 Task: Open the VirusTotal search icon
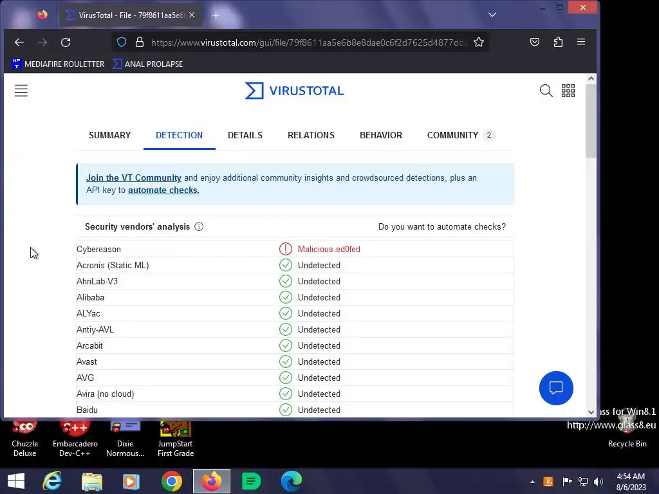546,91
